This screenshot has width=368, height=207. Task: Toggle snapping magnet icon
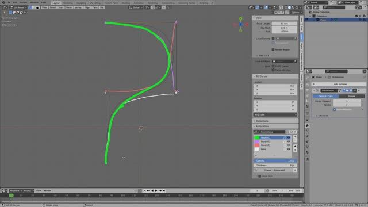pyautogui.click(x=153, y=7)
